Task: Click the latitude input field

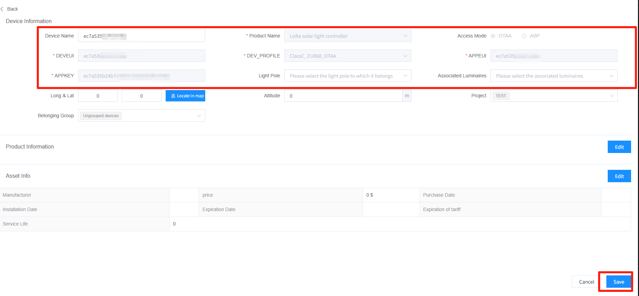Action: coord(142,96)
